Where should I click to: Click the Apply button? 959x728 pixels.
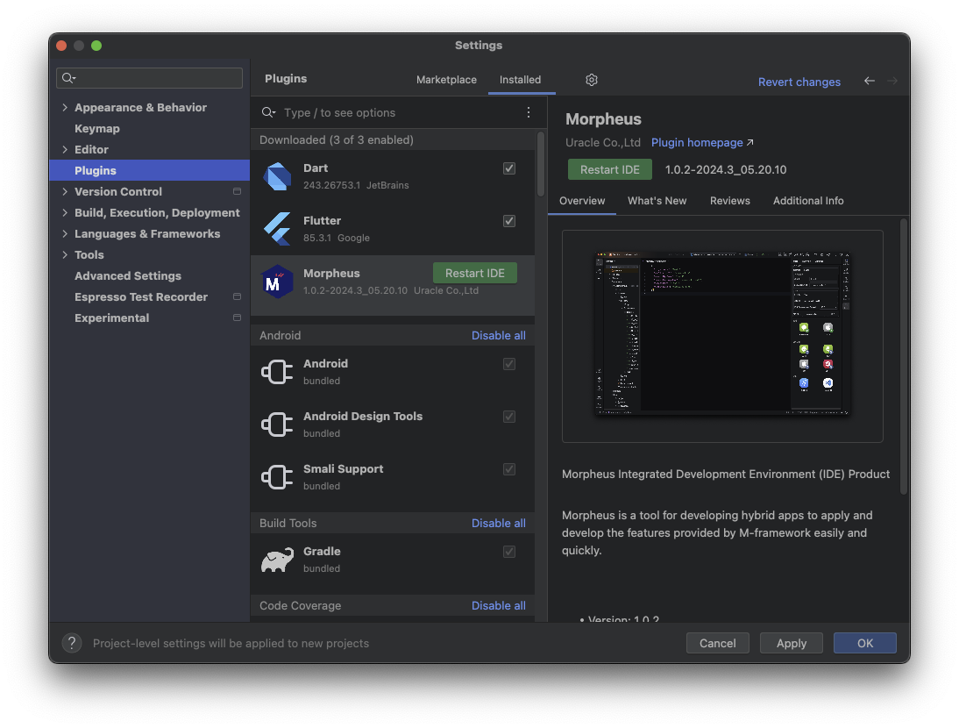[792, 643]
